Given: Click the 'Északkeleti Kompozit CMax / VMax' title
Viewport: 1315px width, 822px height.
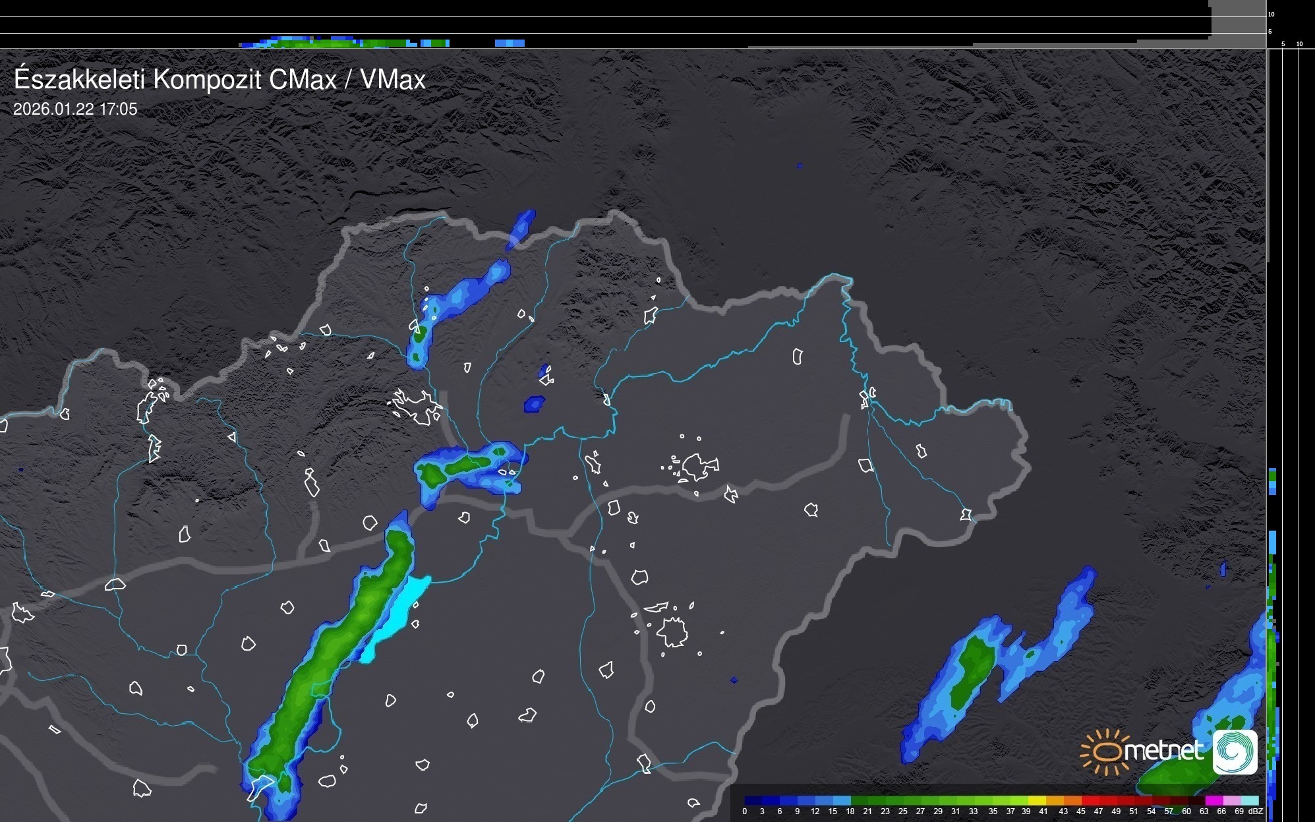Looking at the screenshot, I should point(219,80).
